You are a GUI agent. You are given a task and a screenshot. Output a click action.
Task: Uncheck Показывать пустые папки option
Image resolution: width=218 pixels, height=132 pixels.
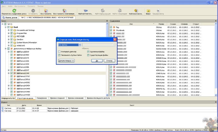pyautogui.click(x=59, y=55)
